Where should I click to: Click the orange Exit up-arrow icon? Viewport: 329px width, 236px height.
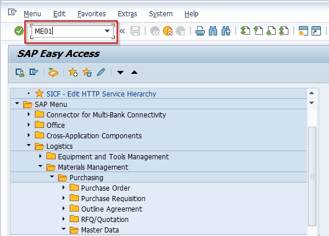[168, 31]
